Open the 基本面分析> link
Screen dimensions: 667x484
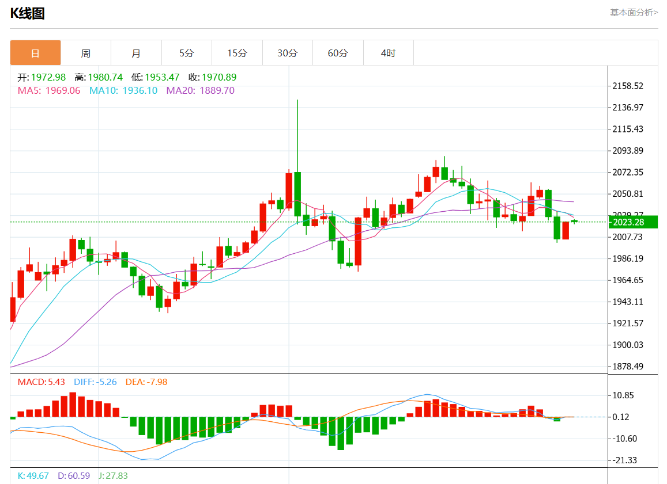(634, 13)
